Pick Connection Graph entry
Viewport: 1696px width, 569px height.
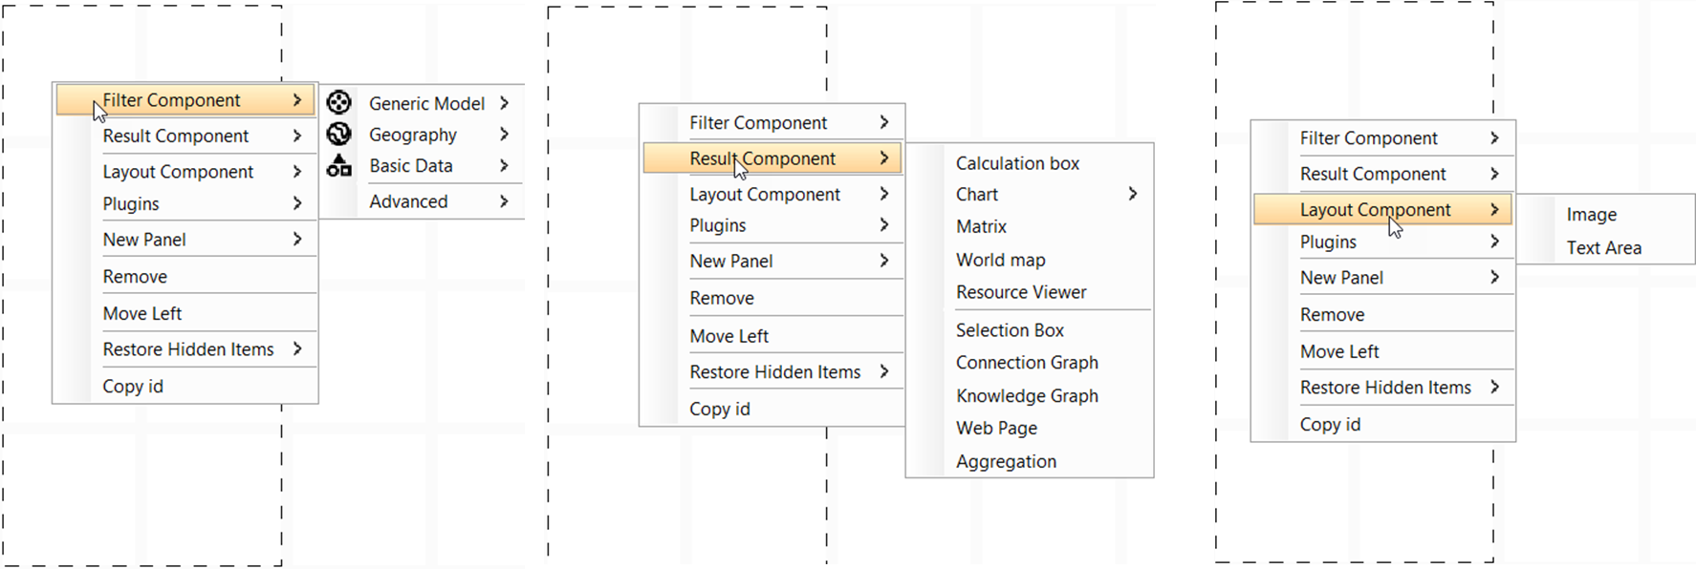click(x=1027, y=363)
